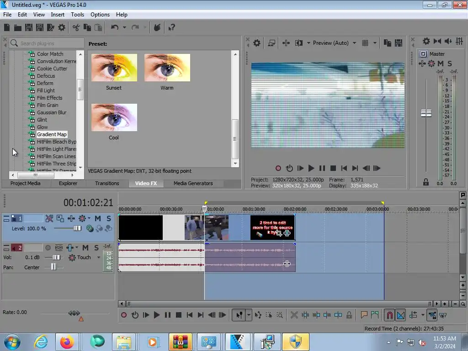Viewport: 468px width, 351px height.
Task: Create a new project with New icon
Action: 7,28
